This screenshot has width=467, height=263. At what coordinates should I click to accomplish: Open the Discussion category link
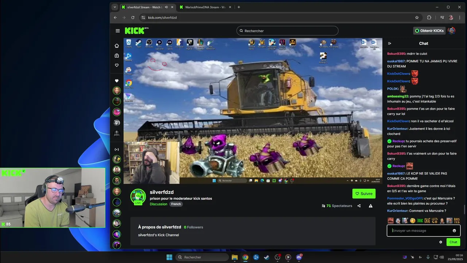pos(158,204)
